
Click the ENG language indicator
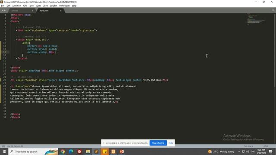tap(253, 152)
